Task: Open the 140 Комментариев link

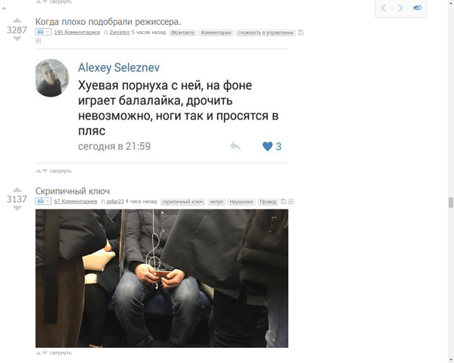Action: click(77, 33)
